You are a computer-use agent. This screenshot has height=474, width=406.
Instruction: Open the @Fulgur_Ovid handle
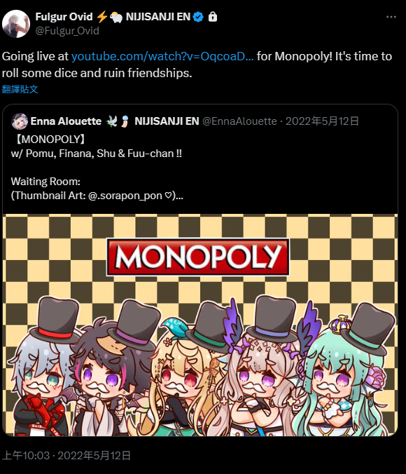click(67, 31)
